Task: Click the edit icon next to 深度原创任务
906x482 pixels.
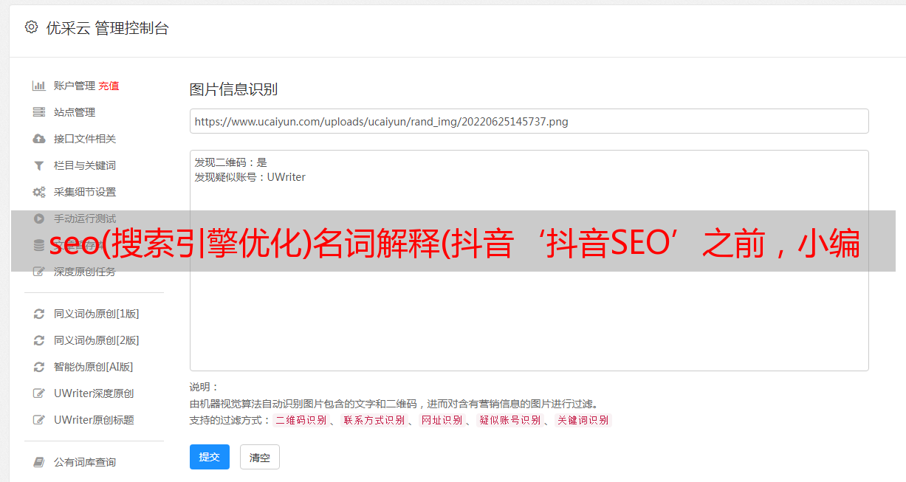Action: coord(39,272)
